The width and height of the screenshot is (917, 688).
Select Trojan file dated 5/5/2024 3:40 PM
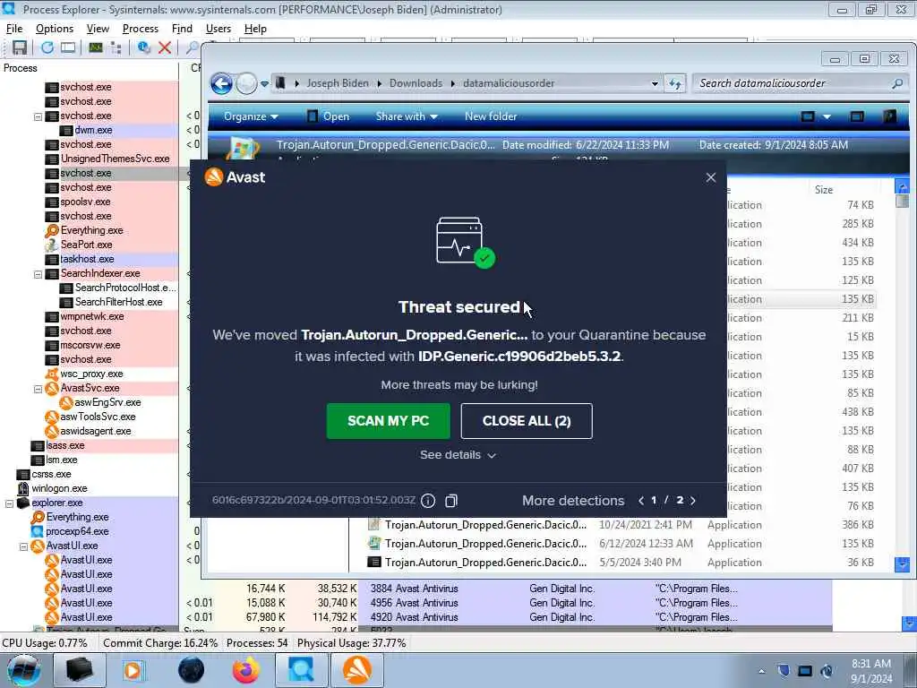(x=621, y=563)
